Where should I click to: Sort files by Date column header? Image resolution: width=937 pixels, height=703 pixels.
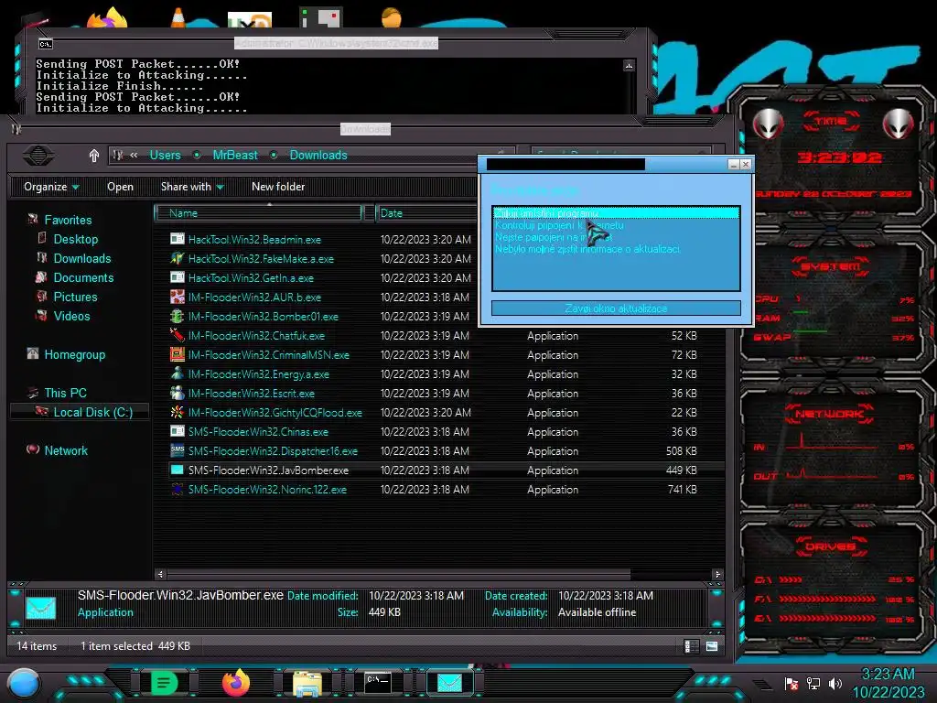[427, 212]
